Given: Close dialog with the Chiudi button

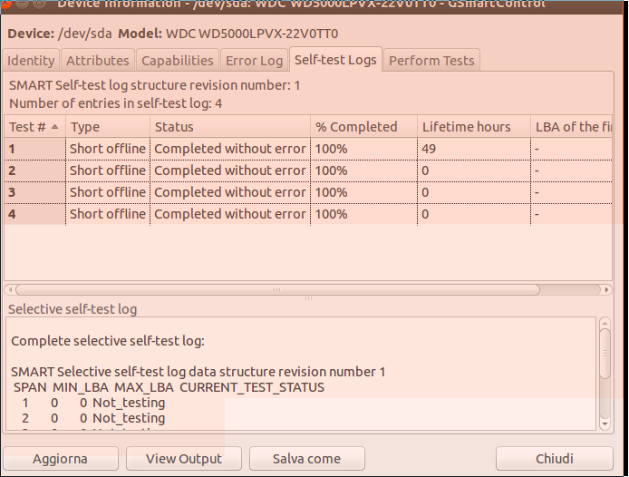Looking at the screenshot, I should coord(555,459).
